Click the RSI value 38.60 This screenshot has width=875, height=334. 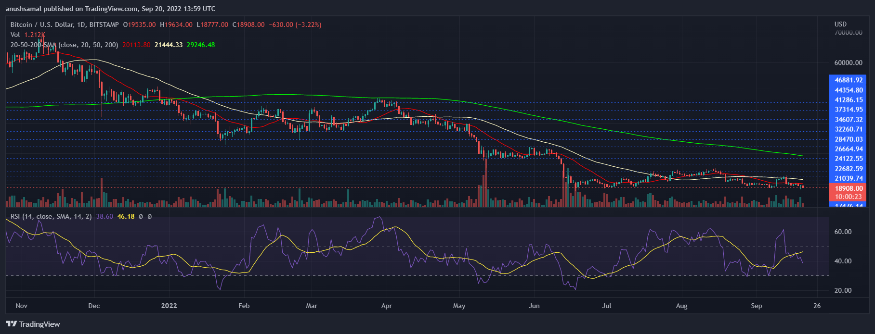click(104, 217)
